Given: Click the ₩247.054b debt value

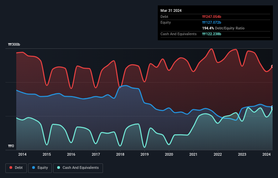Looking at the screenshot, I should pyautogui.click(x=212, y=17).
